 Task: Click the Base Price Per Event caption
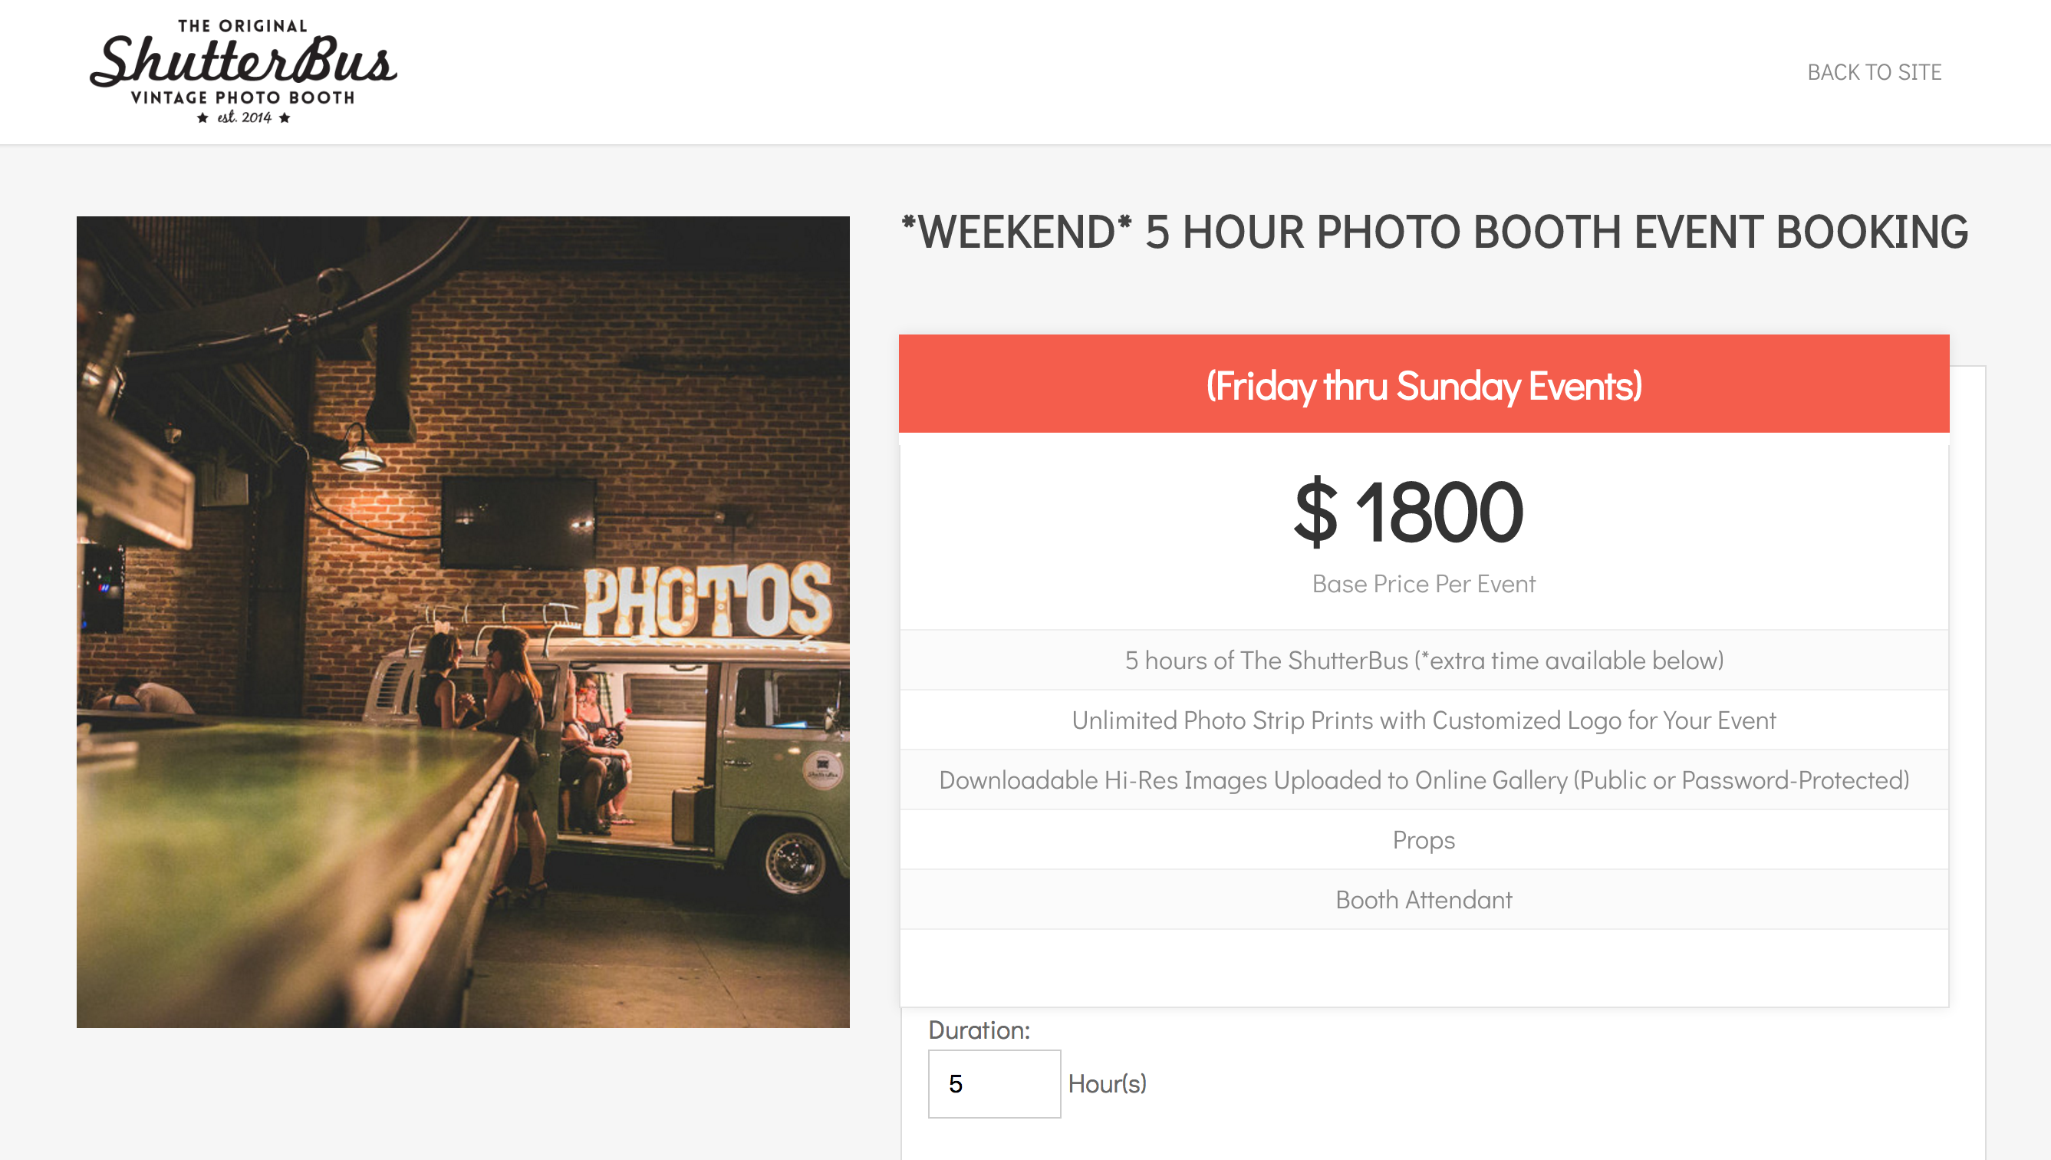(x=1424, y=584)
